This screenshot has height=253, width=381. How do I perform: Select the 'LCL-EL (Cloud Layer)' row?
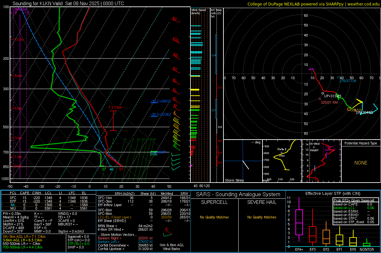[x=144, y=217]
